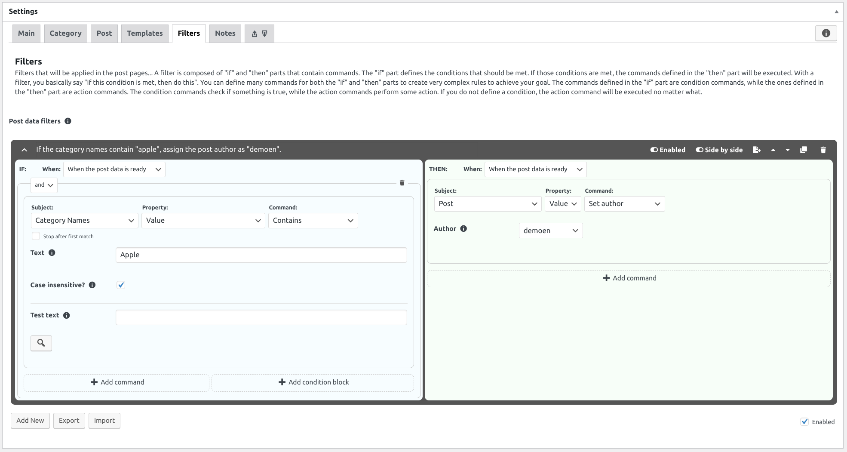Image resolution: width=847 pixels, height=452 pixels.
Task: Collapse the "apple" category filter
Action: (x=25, y=150)
